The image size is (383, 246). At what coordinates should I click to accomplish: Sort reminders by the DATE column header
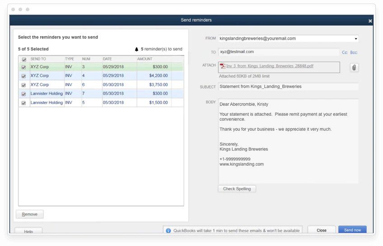[x=107, y=59]
